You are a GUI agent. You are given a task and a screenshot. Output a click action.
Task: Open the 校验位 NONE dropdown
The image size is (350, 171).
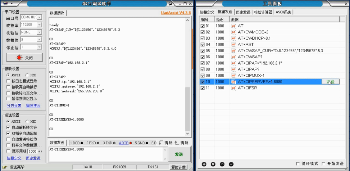(39, 32)
